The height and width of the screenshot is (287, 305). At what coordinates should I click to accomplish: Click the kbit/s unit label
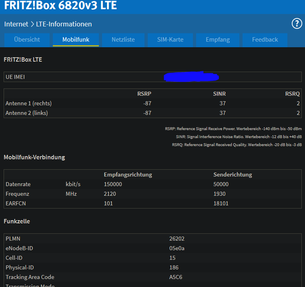73,184
